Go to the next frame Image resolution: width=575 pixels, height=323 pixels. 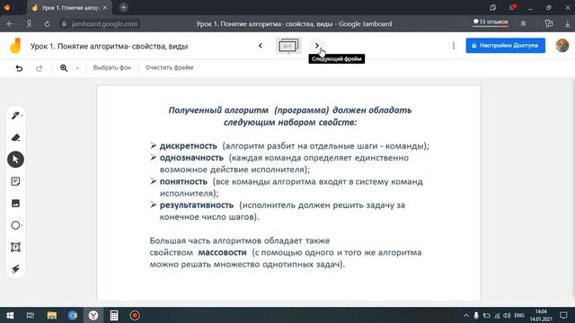(317, 46)
